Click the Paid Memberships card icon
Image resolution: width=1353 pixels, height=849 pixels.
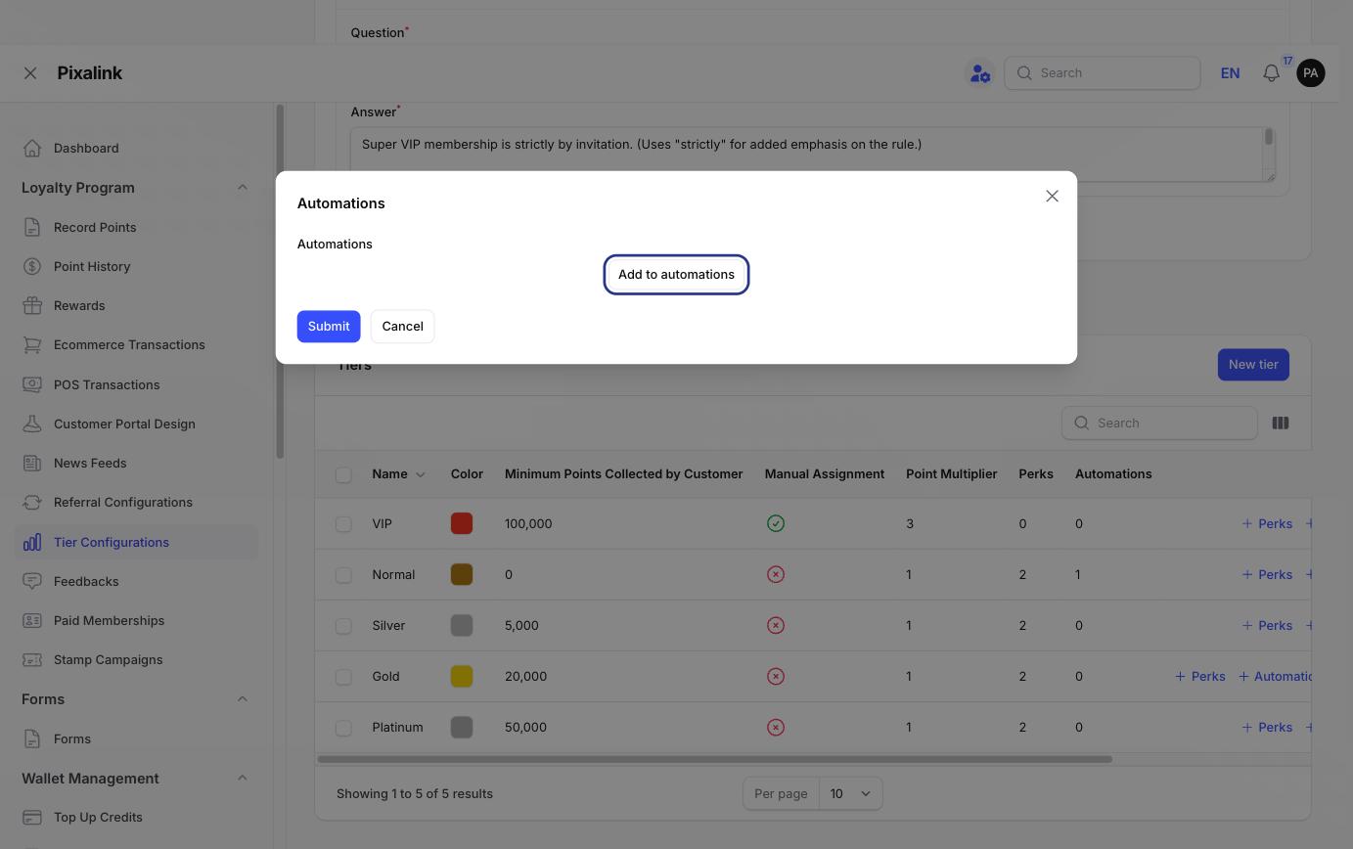point(32,621)
